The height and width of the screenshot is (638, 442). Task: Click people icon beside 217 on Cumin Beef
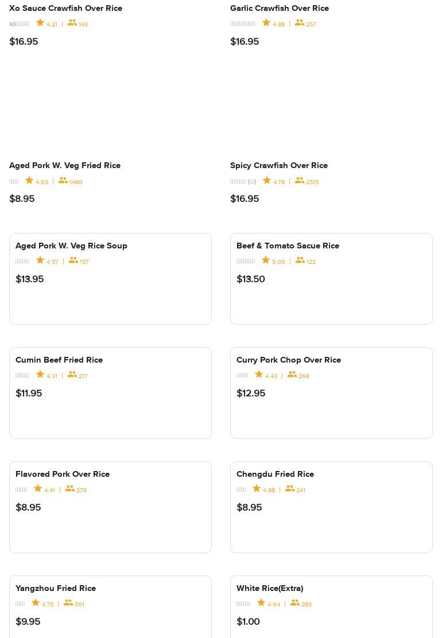tap(72, 375)
